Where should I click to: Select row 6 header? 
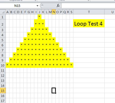[x=3, y=45]
